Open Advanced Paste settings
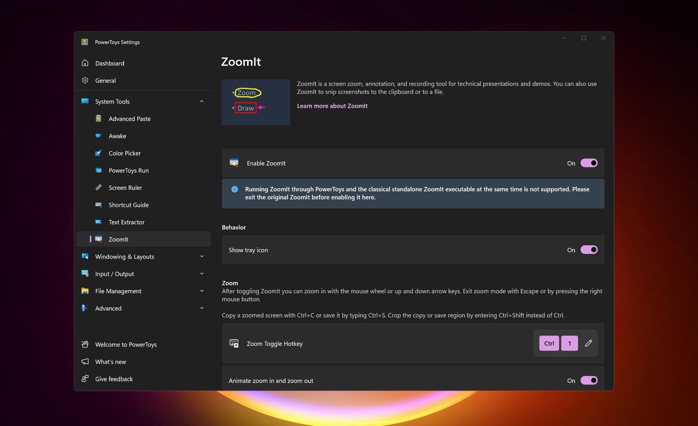This screenshot has width=698, height=426. tap(143, 119)
